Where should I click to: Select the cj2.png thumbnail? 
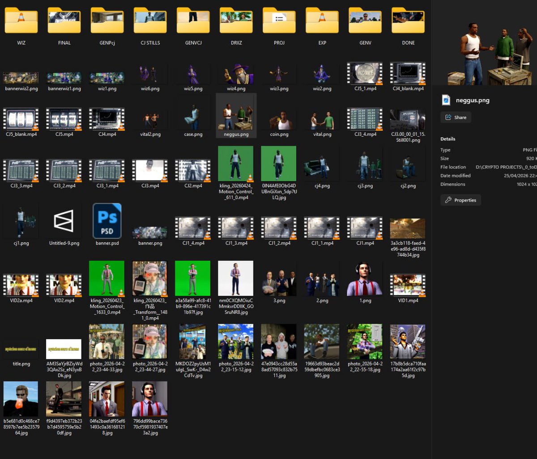408,167
